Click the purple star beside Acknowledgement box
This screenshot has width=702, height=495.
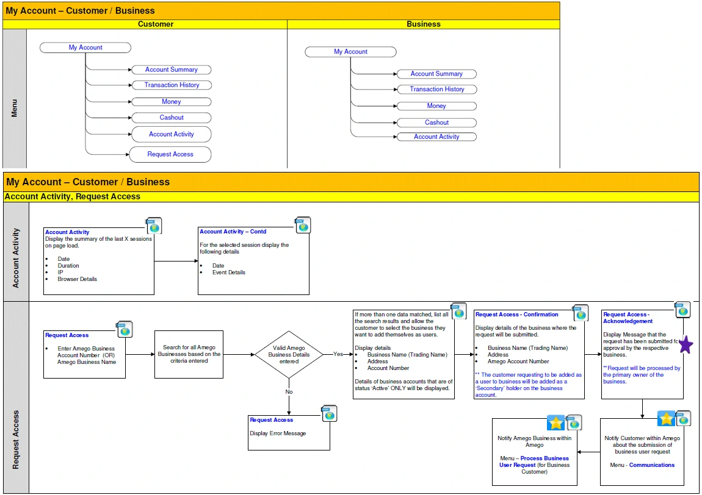(686, 344)
